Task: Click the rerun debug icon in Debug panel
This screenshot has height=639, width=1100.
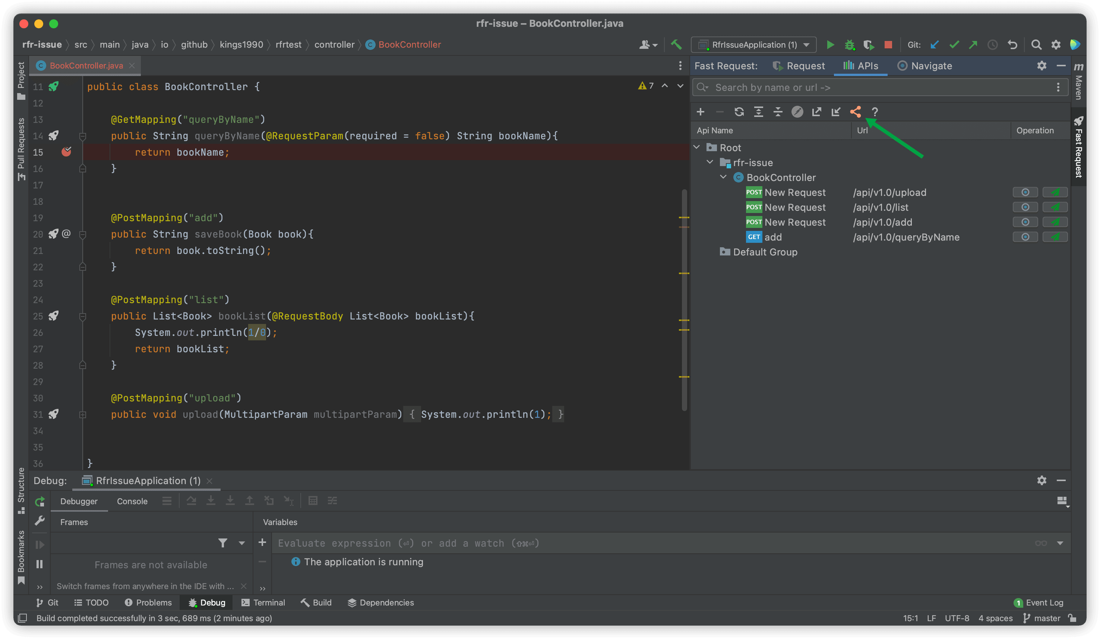Action: coord(40,501)
